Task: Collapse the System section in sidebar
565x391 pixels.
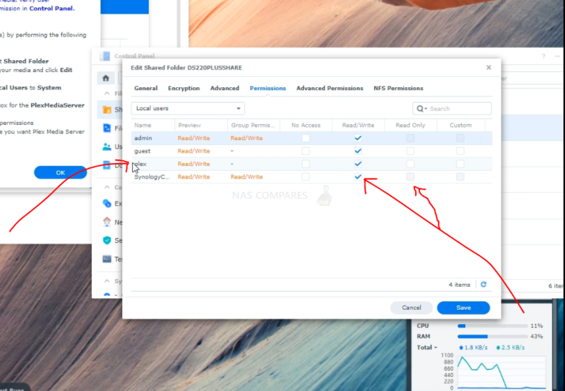Action: pyautogui.click(x=107, y=281)
